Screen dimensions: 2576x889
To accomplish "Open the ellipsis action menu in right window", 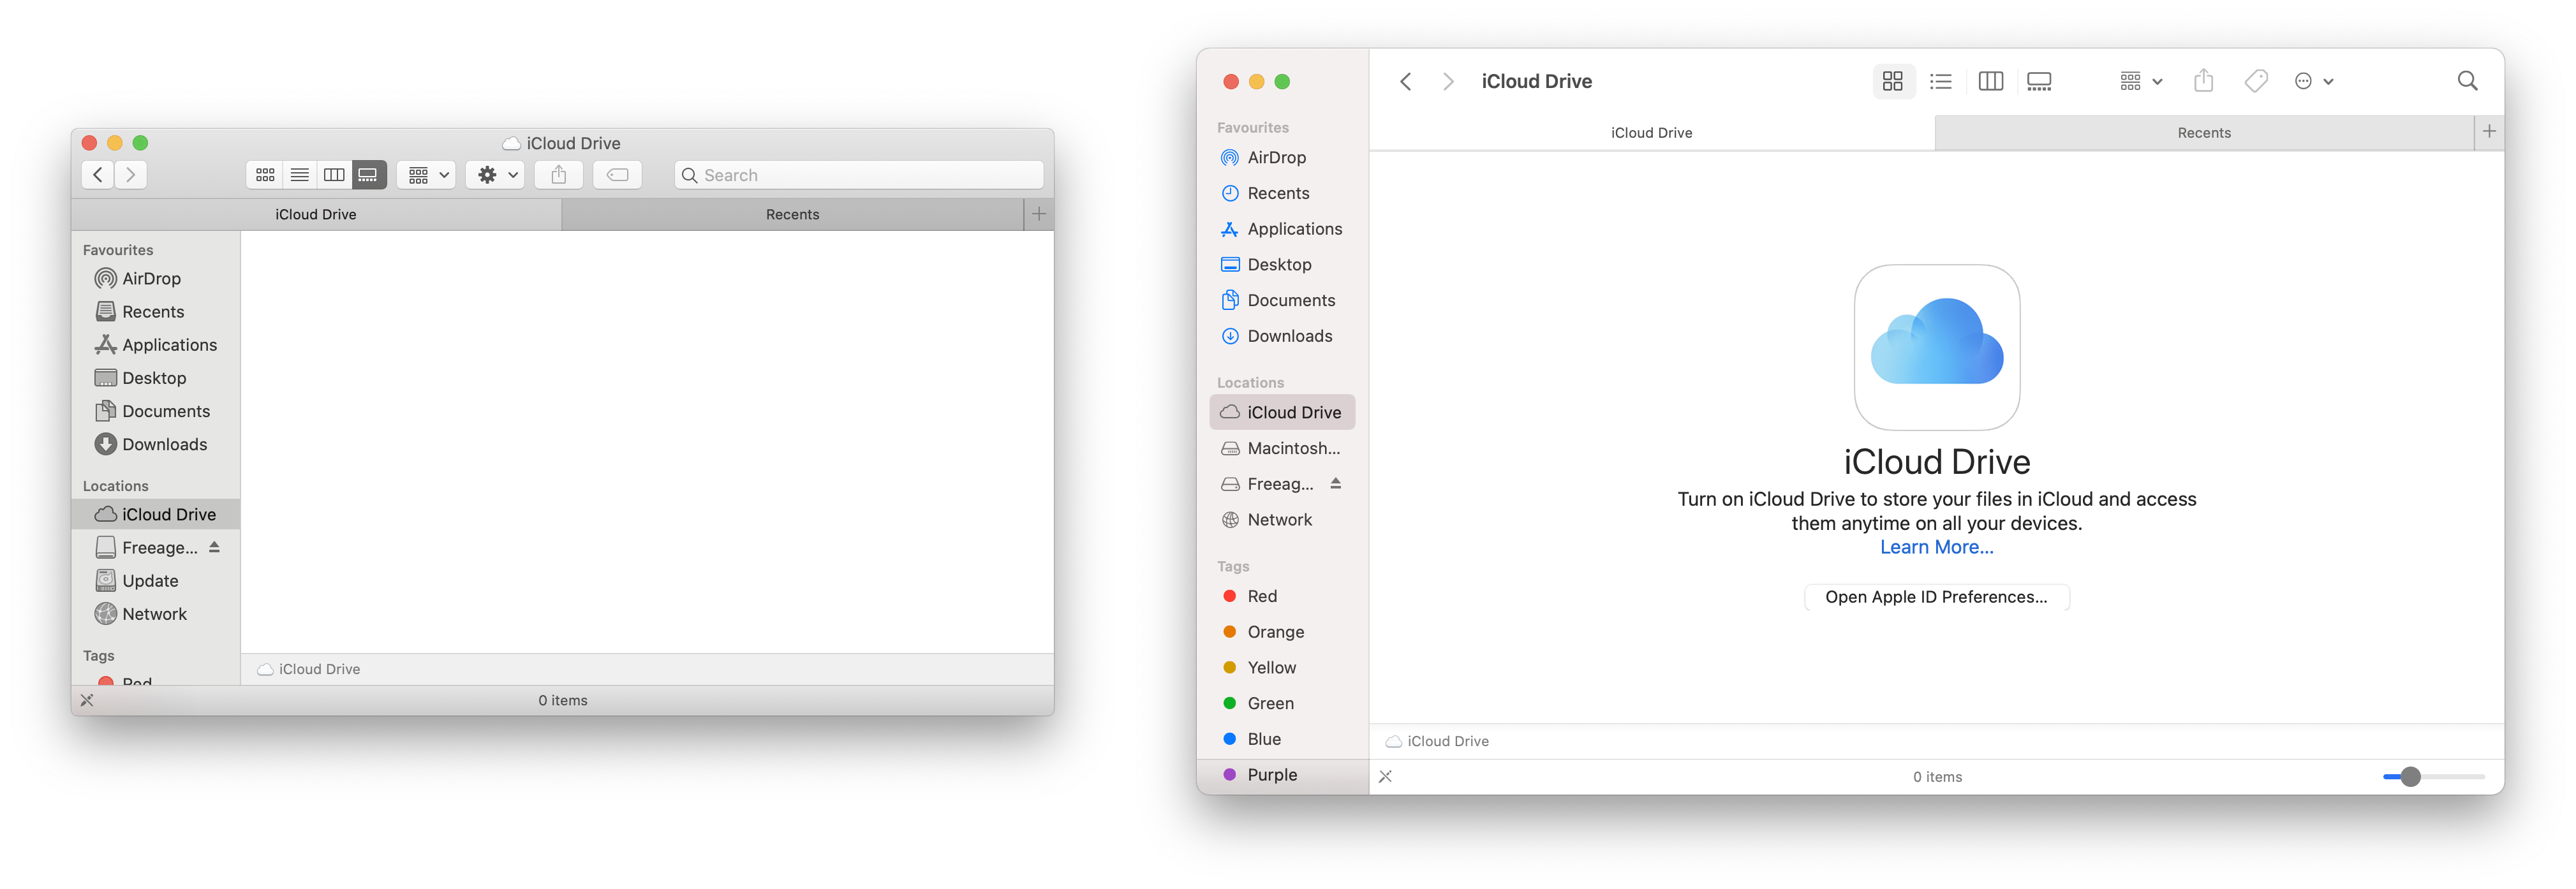I will click(2313, 81).
